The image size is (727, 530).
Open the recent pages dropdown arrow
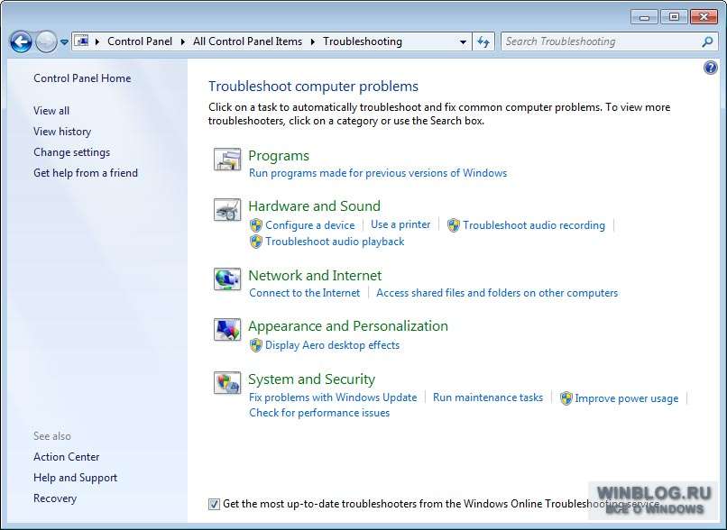click(64, 42)
